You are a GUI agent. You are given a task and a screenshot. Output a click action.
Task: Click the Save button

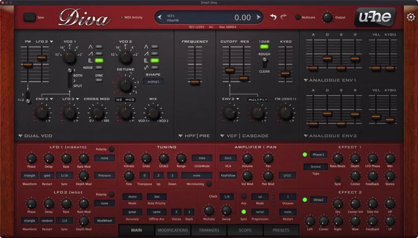(x=30, y=17)
